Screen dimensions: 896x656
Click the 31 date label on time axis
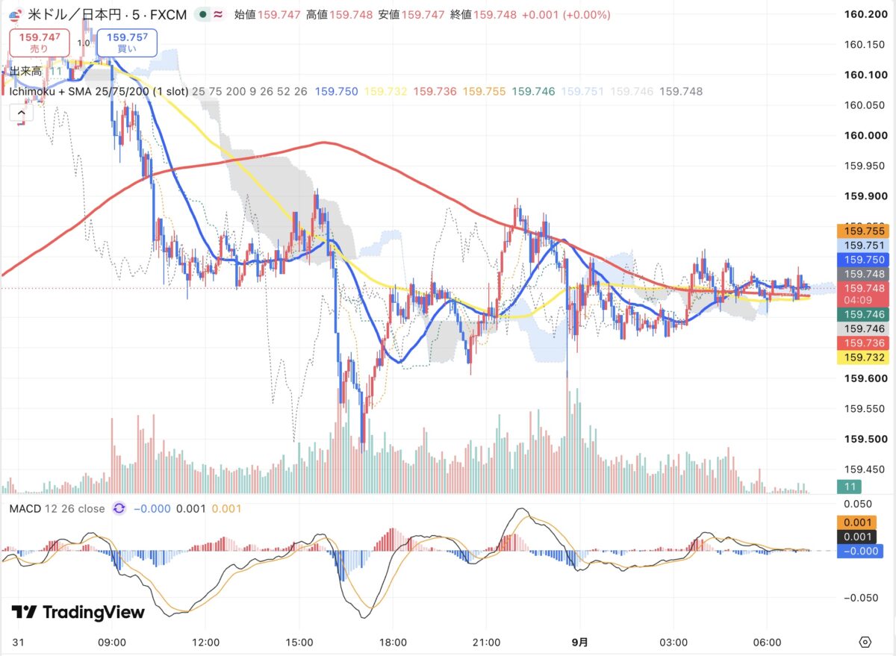18,642
